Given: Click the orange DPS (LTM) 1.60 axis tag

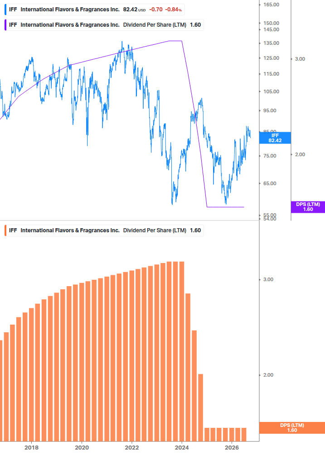Looking at the screenshot, I should click(x=292, y=428).
